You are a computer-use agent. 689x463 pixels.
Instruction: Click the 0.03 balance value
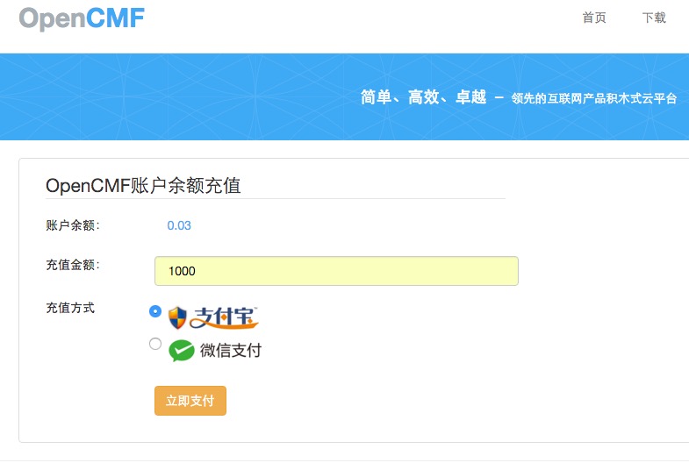(179, 225)
